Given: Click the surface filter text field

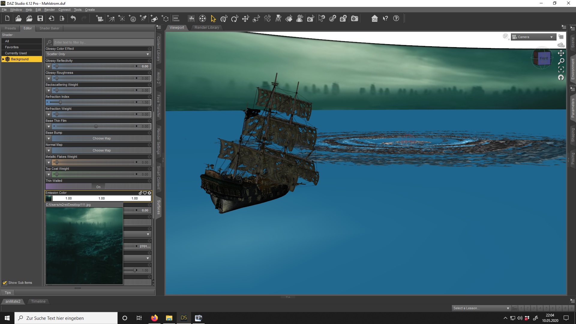Looking at the screenshot, I should pos(102,42).
